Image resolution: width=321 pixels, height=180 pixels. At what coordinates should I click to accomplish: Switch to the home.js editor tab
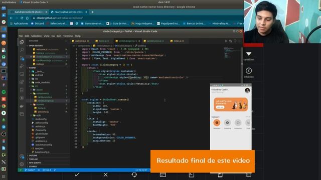click(x=102, y=41)
